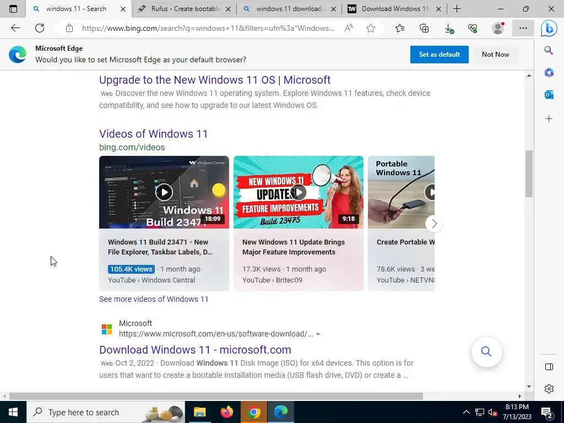Open Outlook in the sidebar
The image size is (564, 423).
[x=549, y=95]
